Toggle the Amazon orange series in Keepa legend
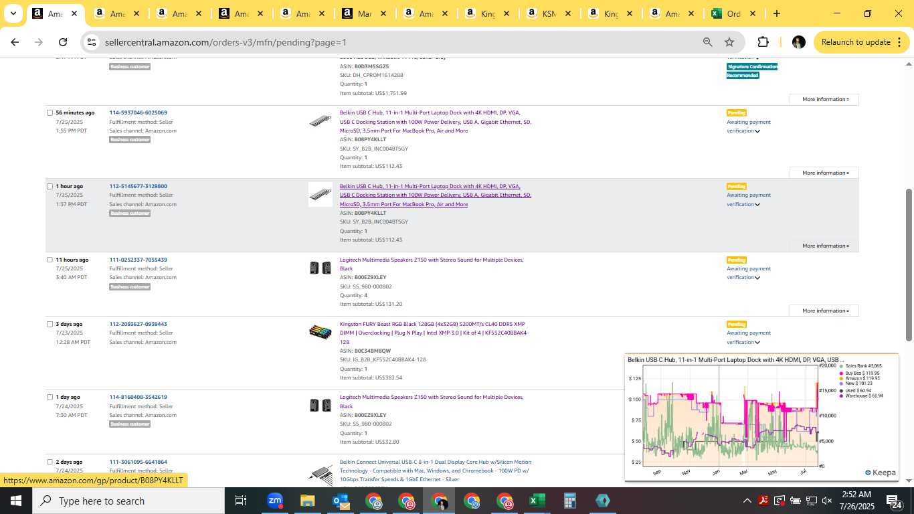The height and width of the screenshot is (514, 914). (x=859, y=378)
